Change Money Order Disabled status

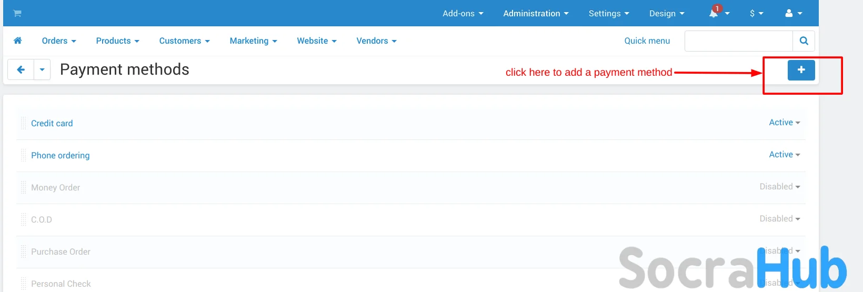pyautogui.click(x=779, y=187)
